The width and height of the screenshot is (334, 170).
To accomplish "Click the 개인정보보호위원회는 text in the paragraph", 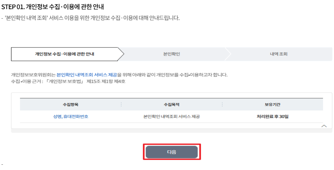I will click(33, 75).
